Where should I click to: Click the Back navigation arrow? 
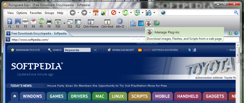[x=72, y=13]
